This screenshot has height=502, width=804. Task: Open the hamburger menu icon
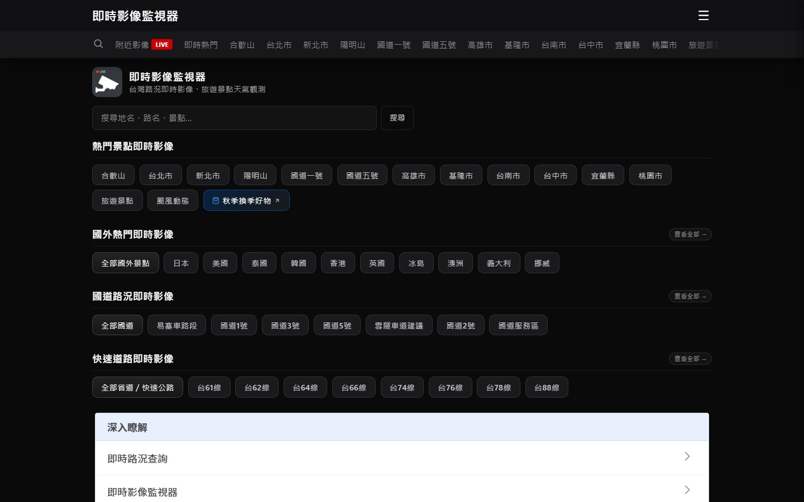click(x=703, y=16)
